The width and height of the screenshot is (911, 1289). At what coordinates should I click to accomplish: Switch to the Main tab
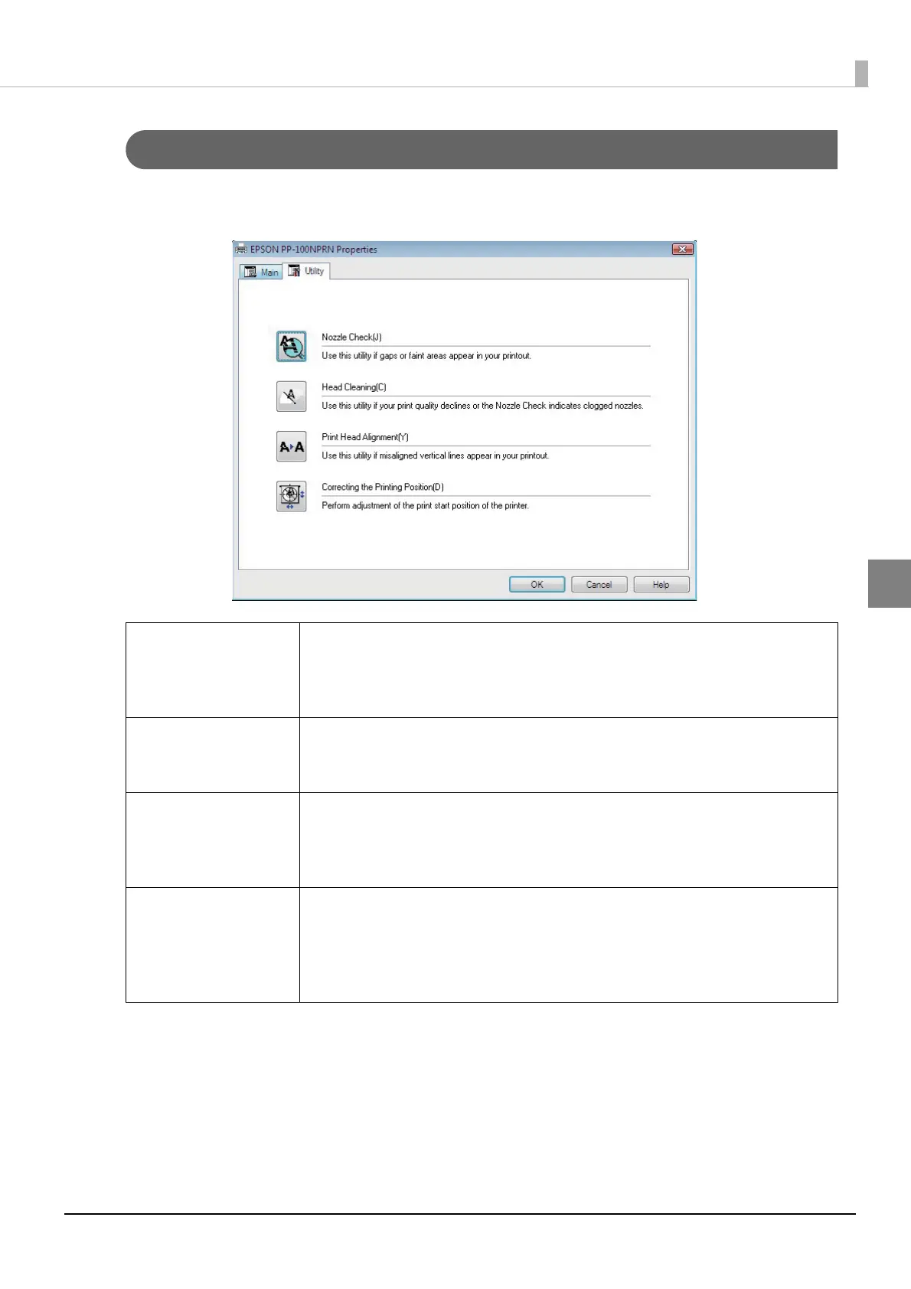point(261,272)
